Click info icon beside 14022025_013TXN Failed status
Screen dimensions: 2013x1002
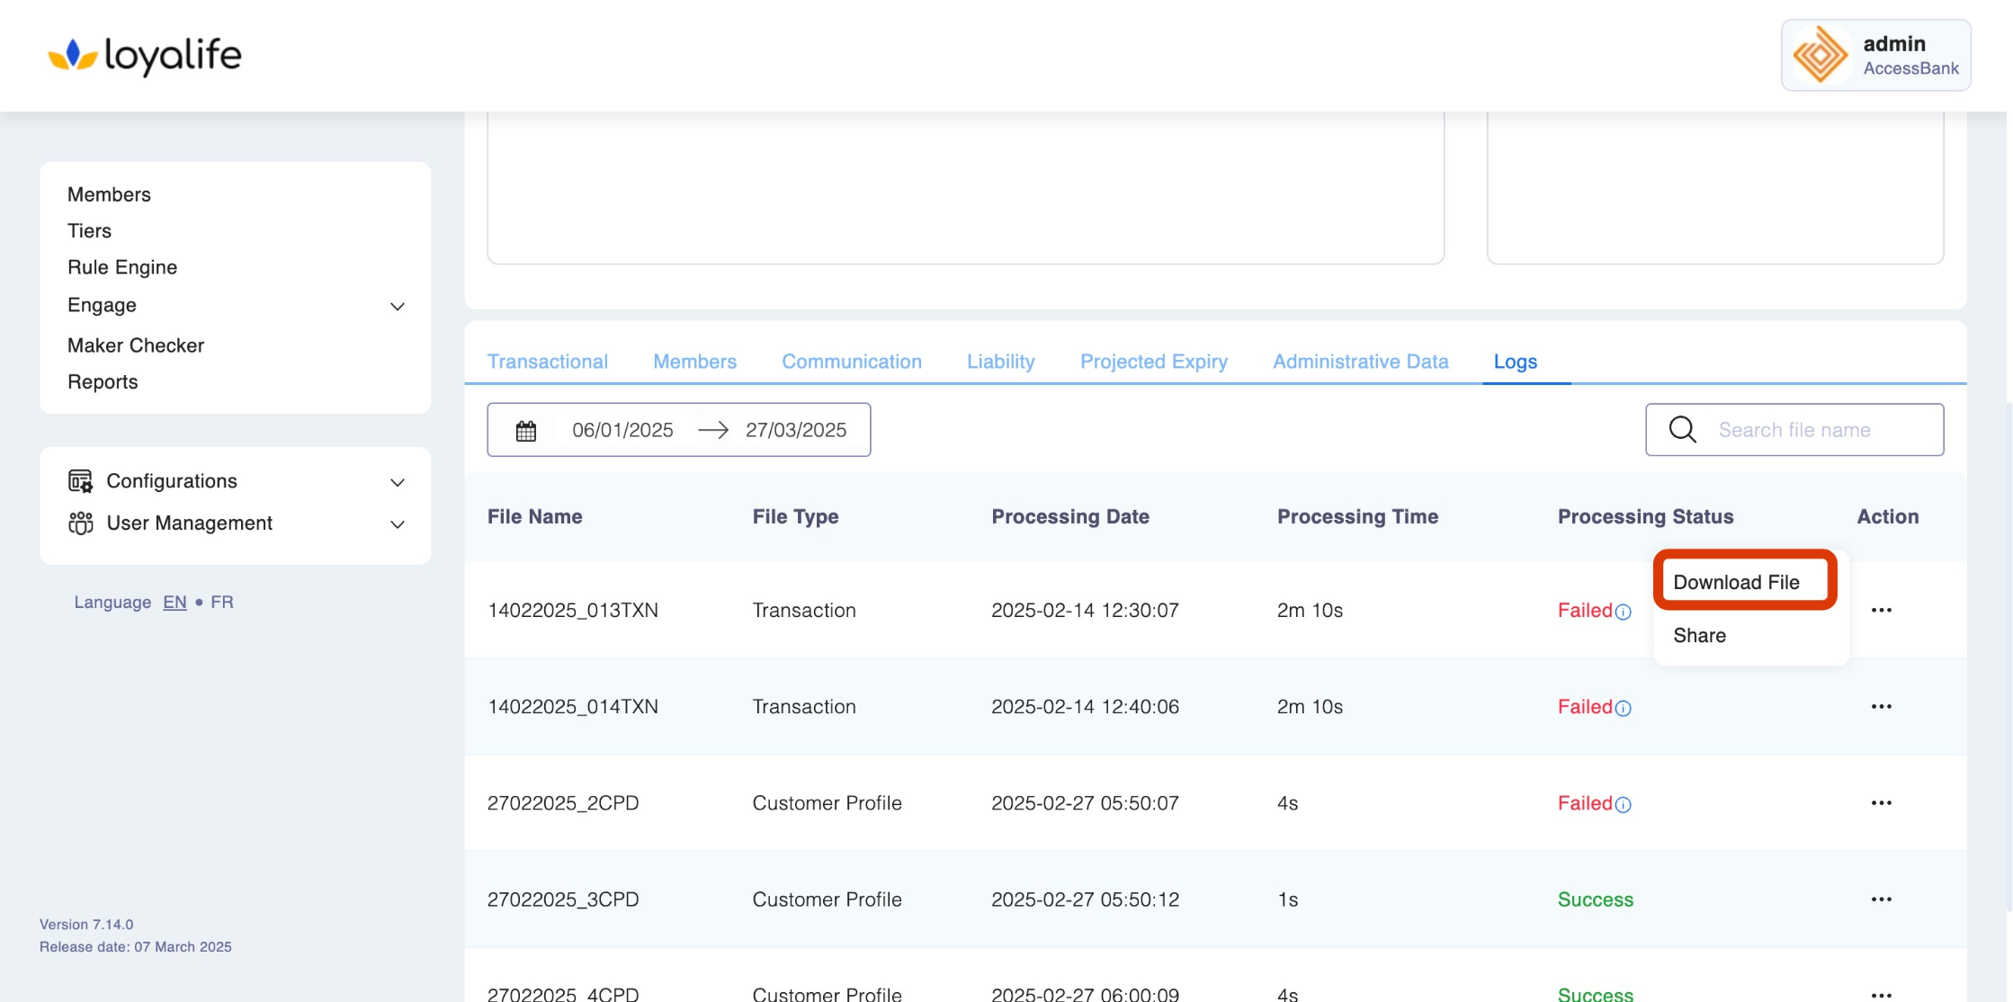pos(1624,613)
